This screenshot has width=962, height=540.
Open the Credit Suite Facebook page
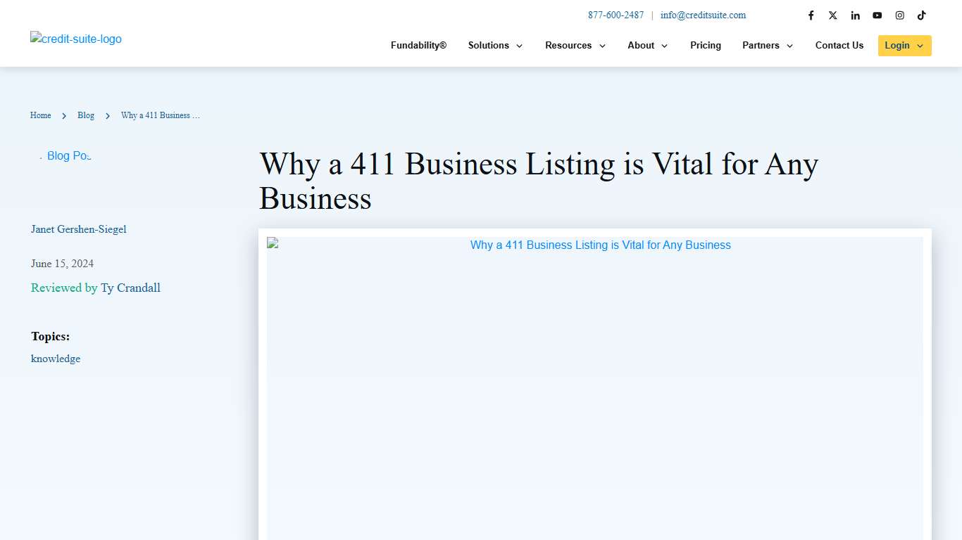[811, 15]
